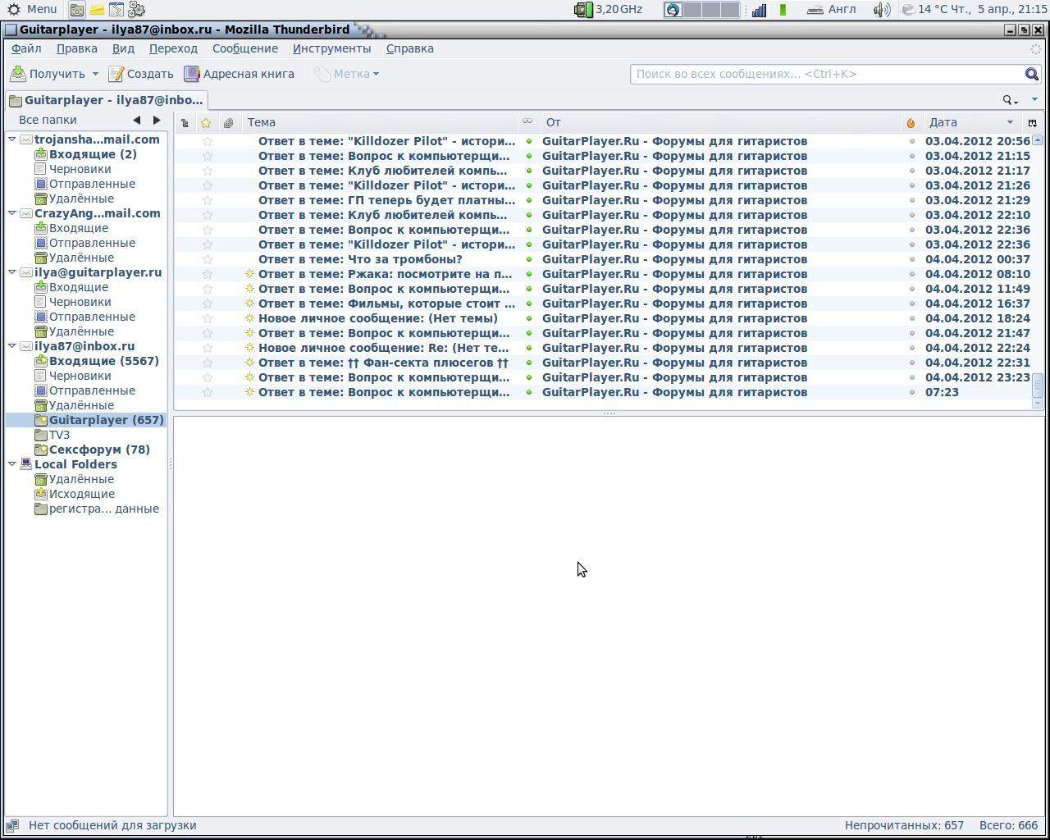Open the Получить dropdown arrow
1050x840 pixels.
pyautogui.click(x=95, y=74)
